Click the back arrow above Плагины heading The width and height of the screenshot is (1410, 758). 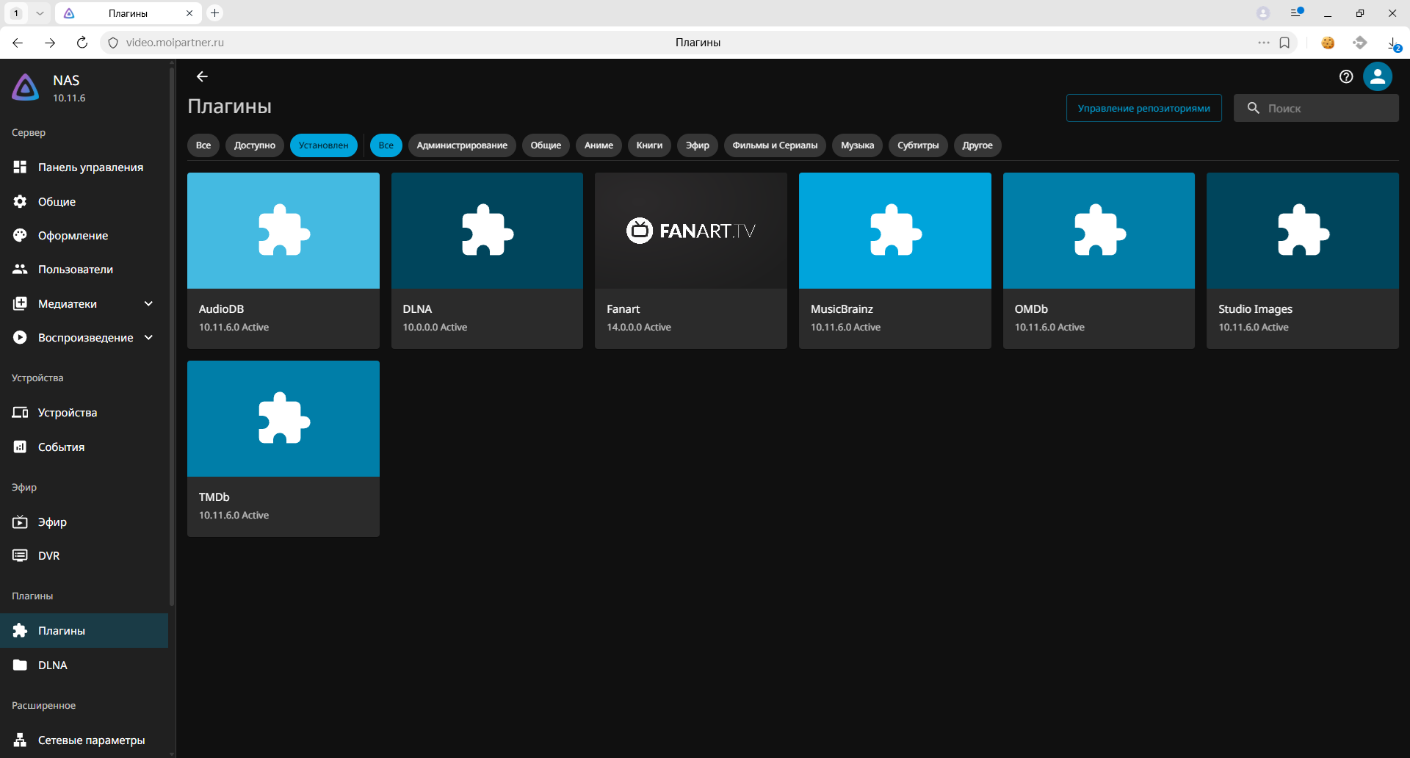click(x=202, y=76)
